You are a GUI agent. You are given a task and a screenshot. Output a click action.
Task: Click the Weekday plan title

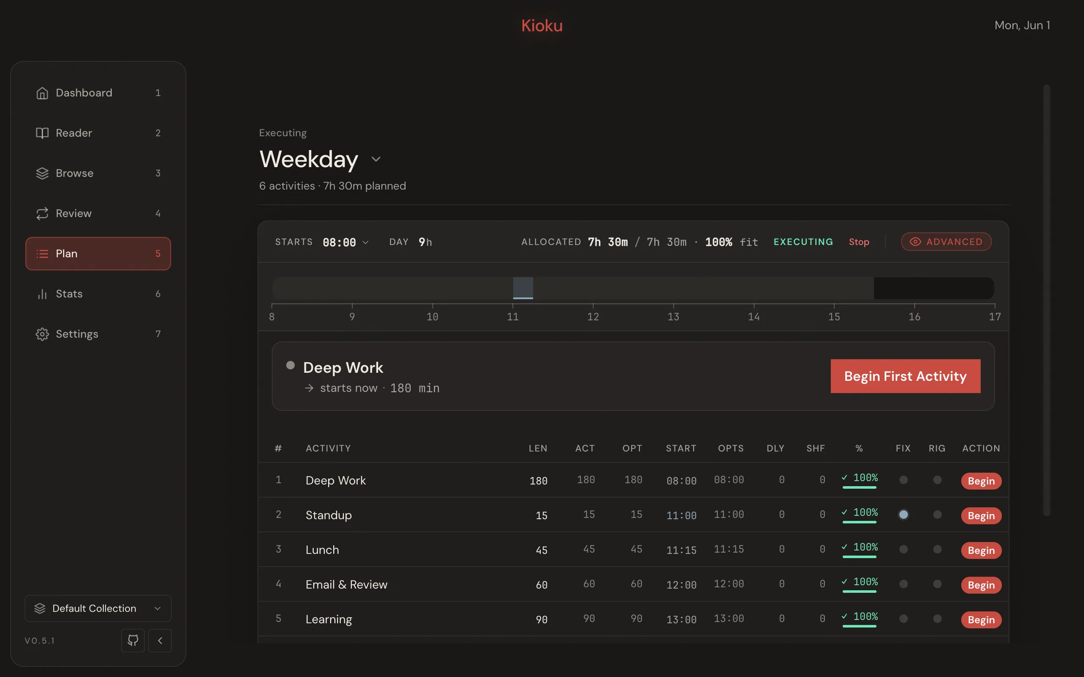(309, 159)
